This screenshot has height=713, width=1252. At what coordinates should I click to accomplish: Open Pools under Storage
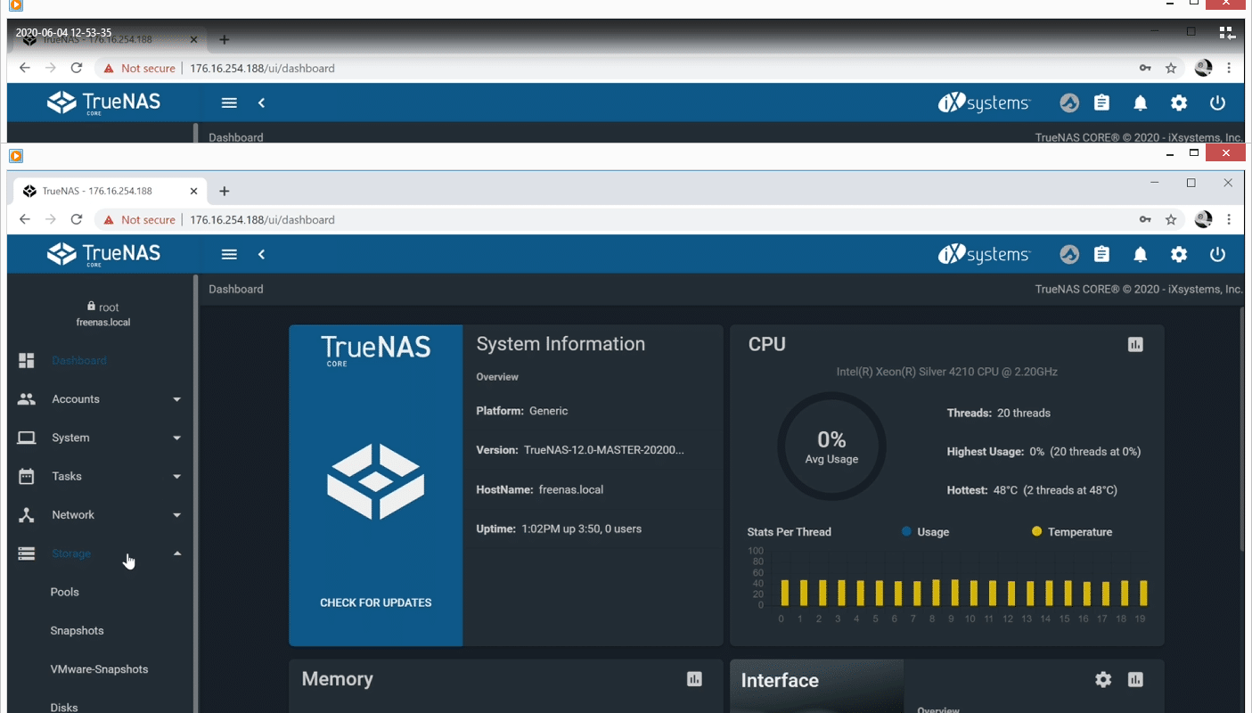pyautogui.click(x=65, y=592)
